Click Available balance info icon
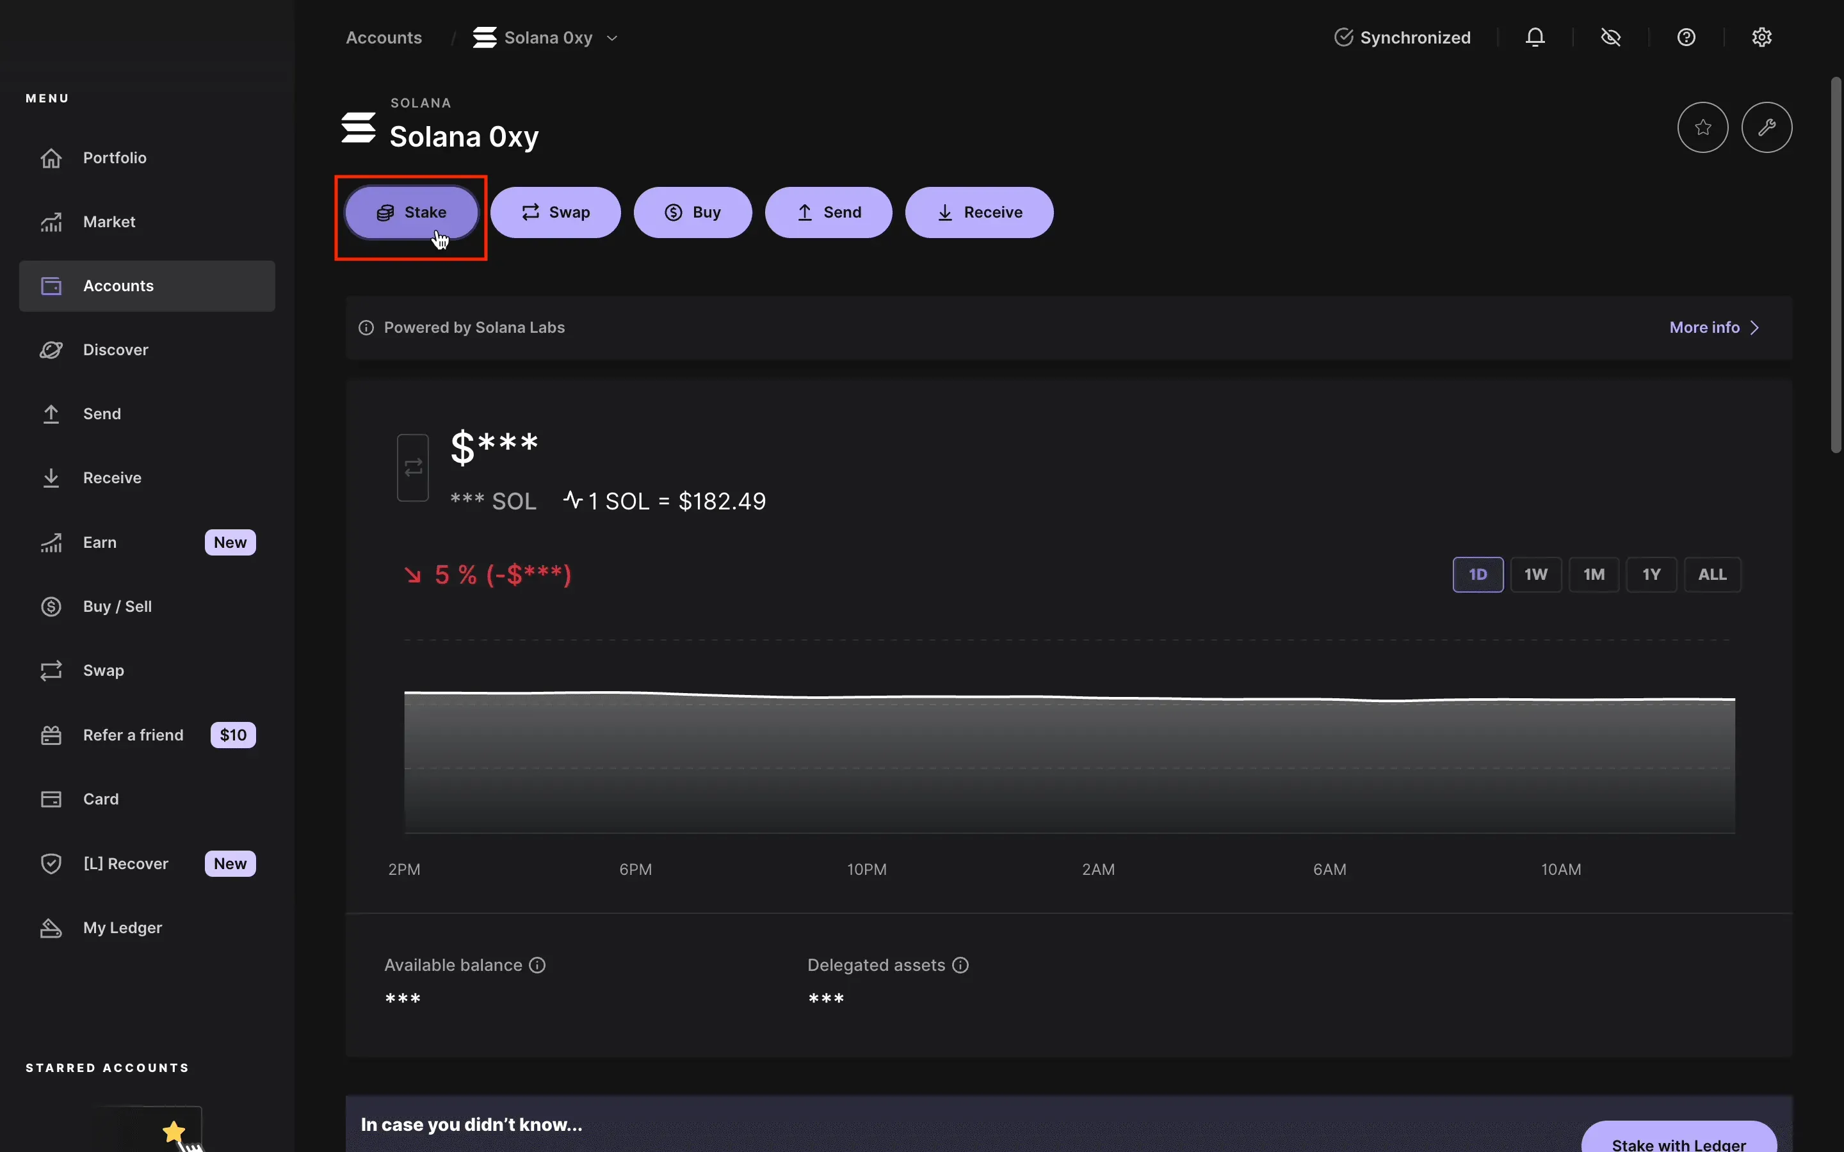The image size is (1844, 1152). 537,965
